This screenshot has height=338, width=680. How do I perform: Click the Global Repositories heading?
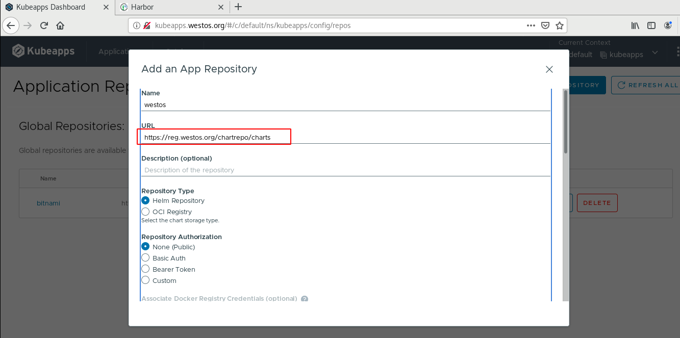[72, 126]
